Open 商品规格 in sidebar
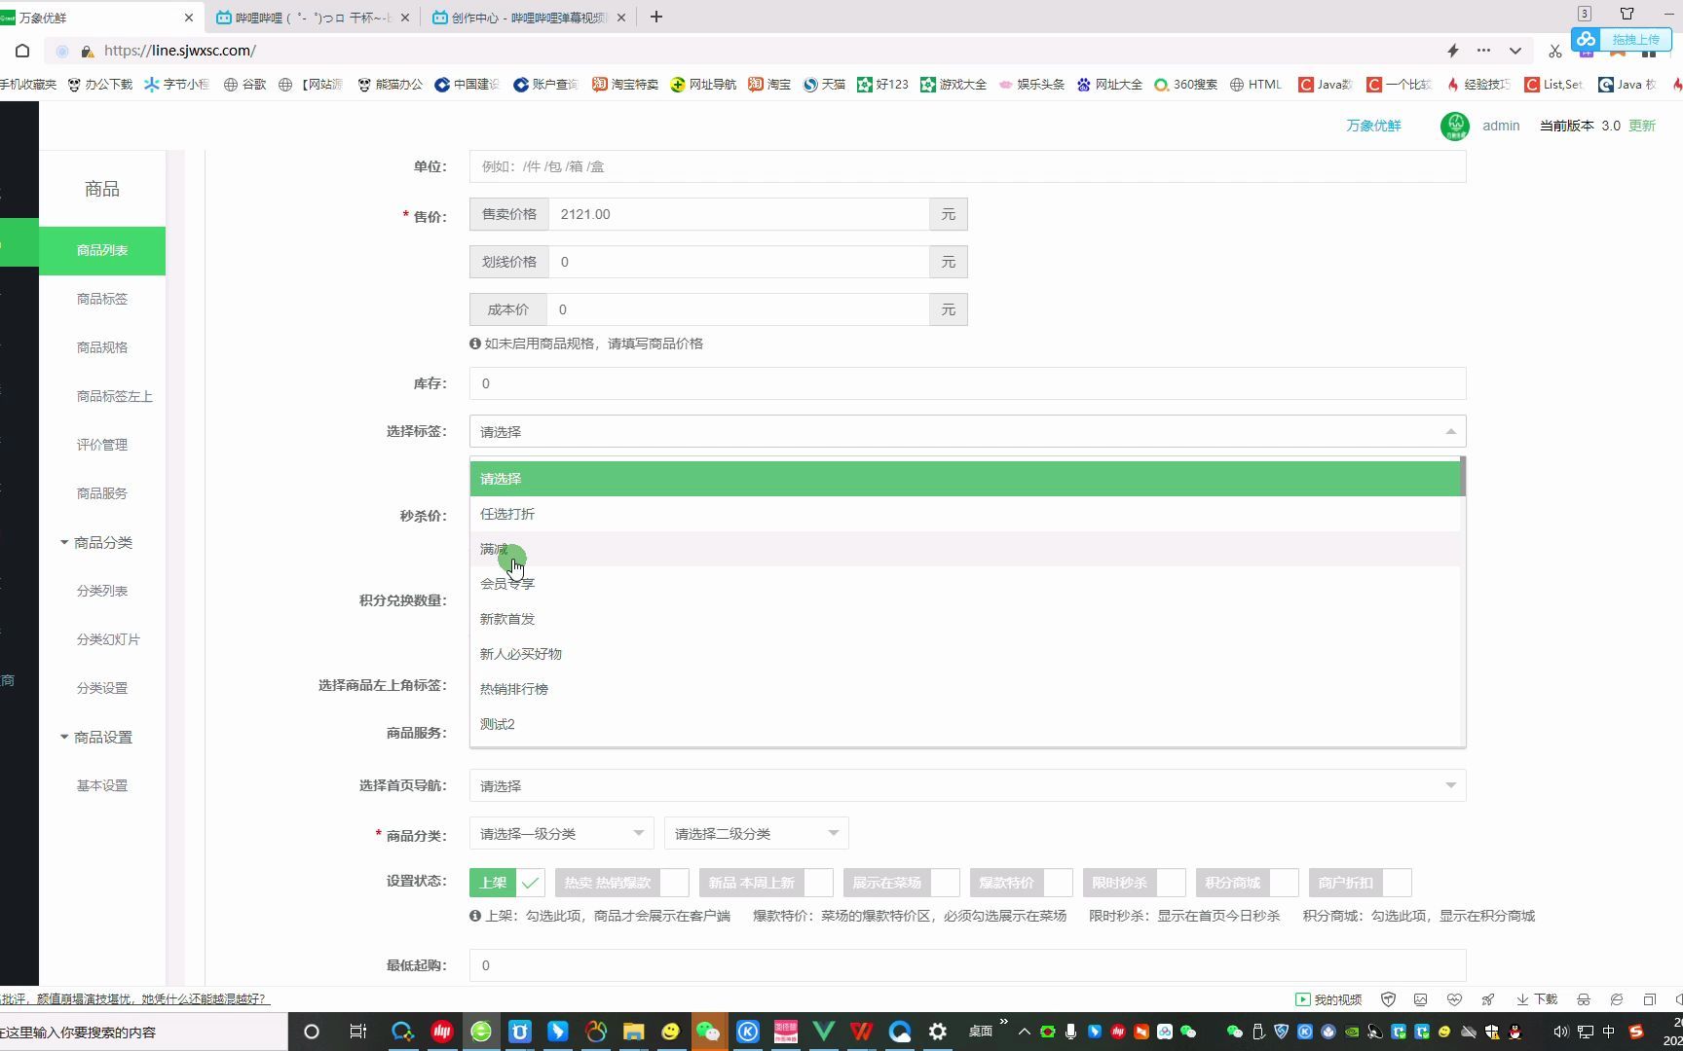The height and width of the screenshot is (1051, 1683). click(102, 347)
